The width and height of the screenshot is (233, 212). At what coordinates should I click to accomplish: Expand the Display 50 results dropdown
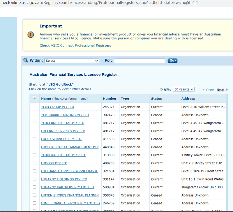(x=183, y=89)
